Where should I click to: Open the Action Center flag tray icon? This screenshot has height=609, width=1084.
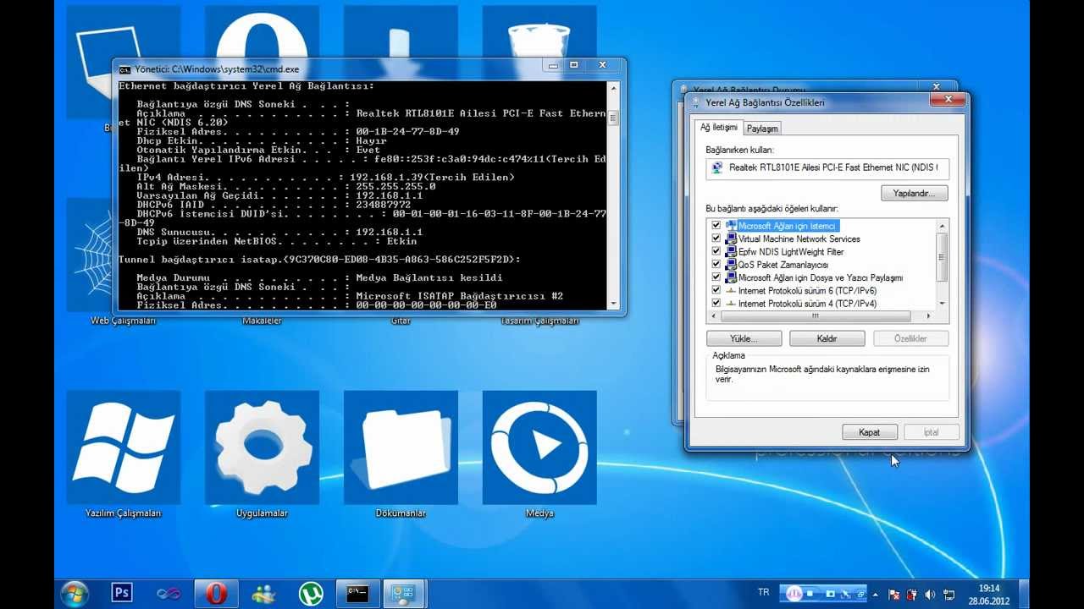893,595
